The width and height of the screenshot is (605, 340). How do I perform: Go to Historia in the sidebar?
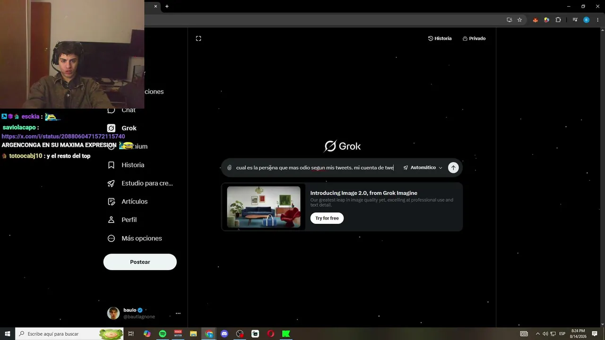[133, 165]
